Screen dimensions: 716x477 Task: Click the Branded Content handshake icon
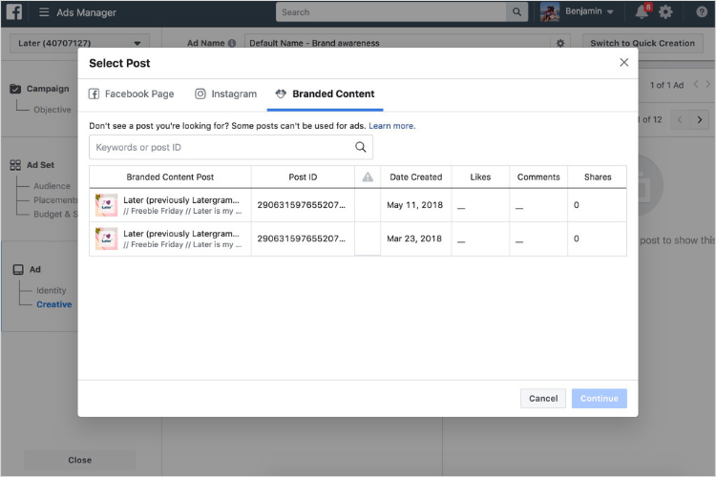[281, 94]
